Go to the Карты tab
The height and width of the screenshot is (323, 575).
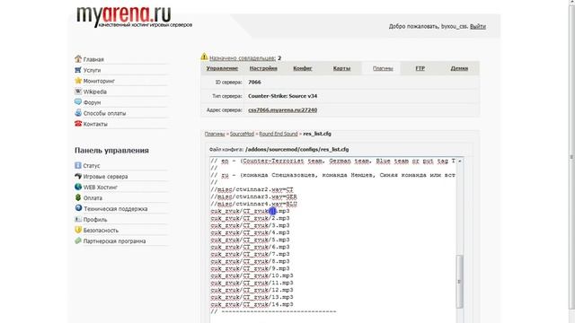point(341,68)
